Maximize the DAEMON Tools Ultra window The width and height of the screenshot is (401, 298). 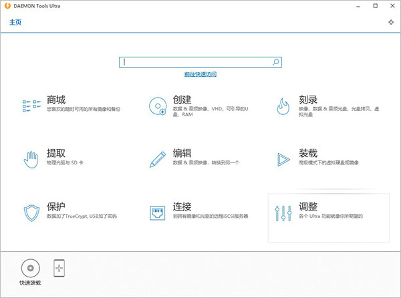pos(375,6)
